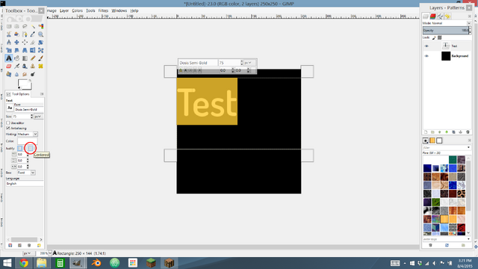Choose left justify in Tool Options
This screenshot has width=478, height=269.
tap(20, 148)
